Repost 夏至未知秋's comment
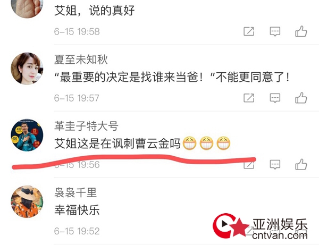Viewport: 319px width, 245px height. 249,98
